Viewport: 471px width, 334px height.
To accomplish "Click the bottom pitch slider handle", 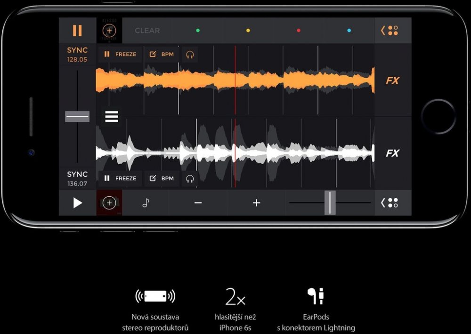I will 330,203.
